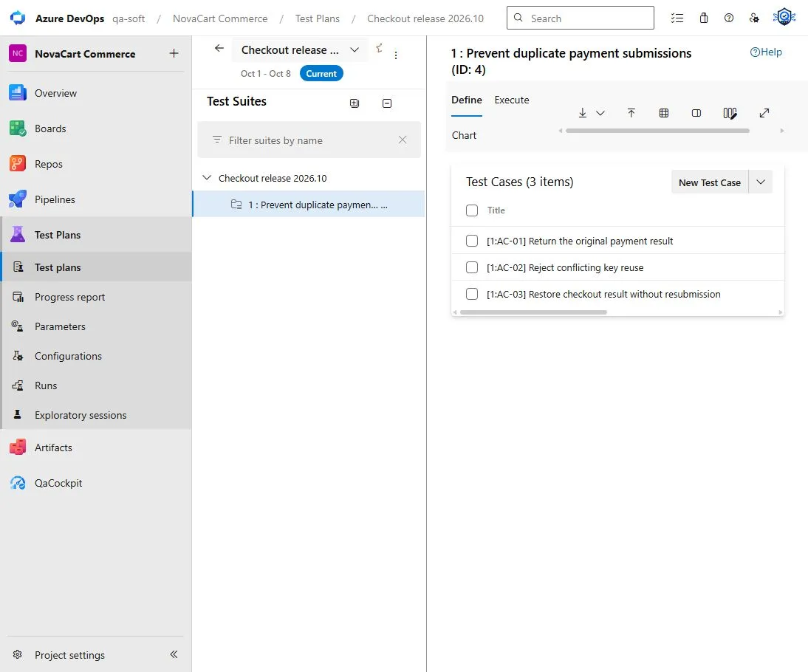808x672 pixels.
Task: Click qa-soft organization breadcrumb
Action: (129, 18)
